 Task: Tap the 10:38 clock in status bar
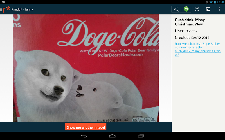220,2
